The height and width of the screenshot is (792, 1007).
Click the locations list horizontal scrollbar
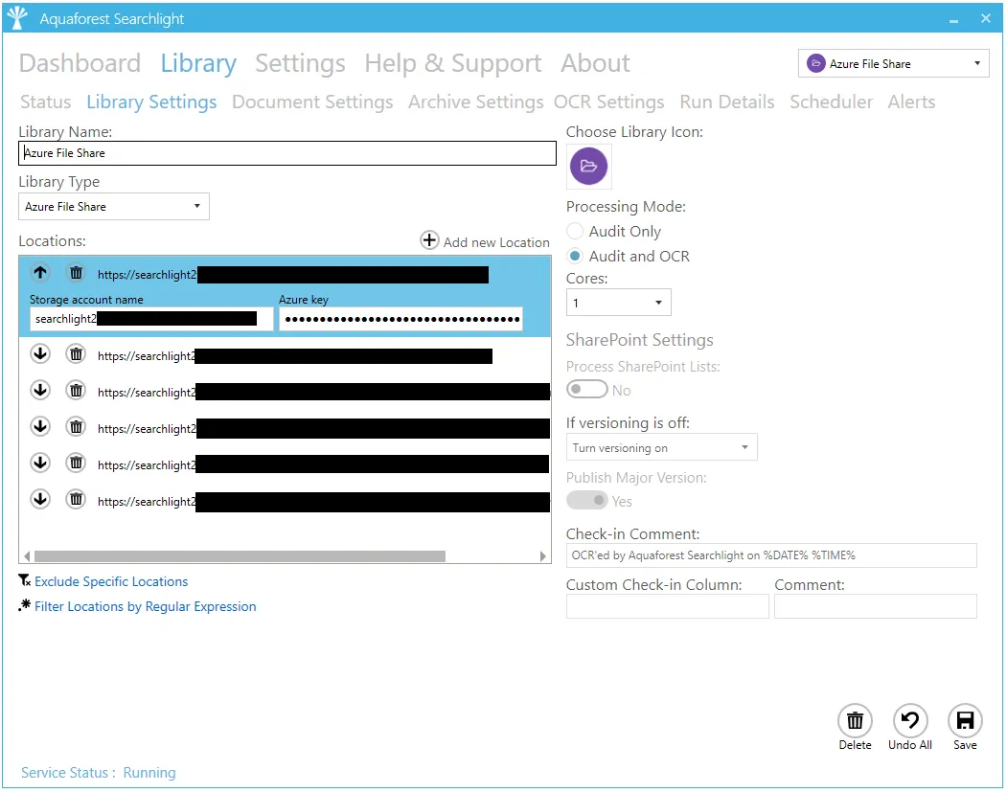[240, 555]
